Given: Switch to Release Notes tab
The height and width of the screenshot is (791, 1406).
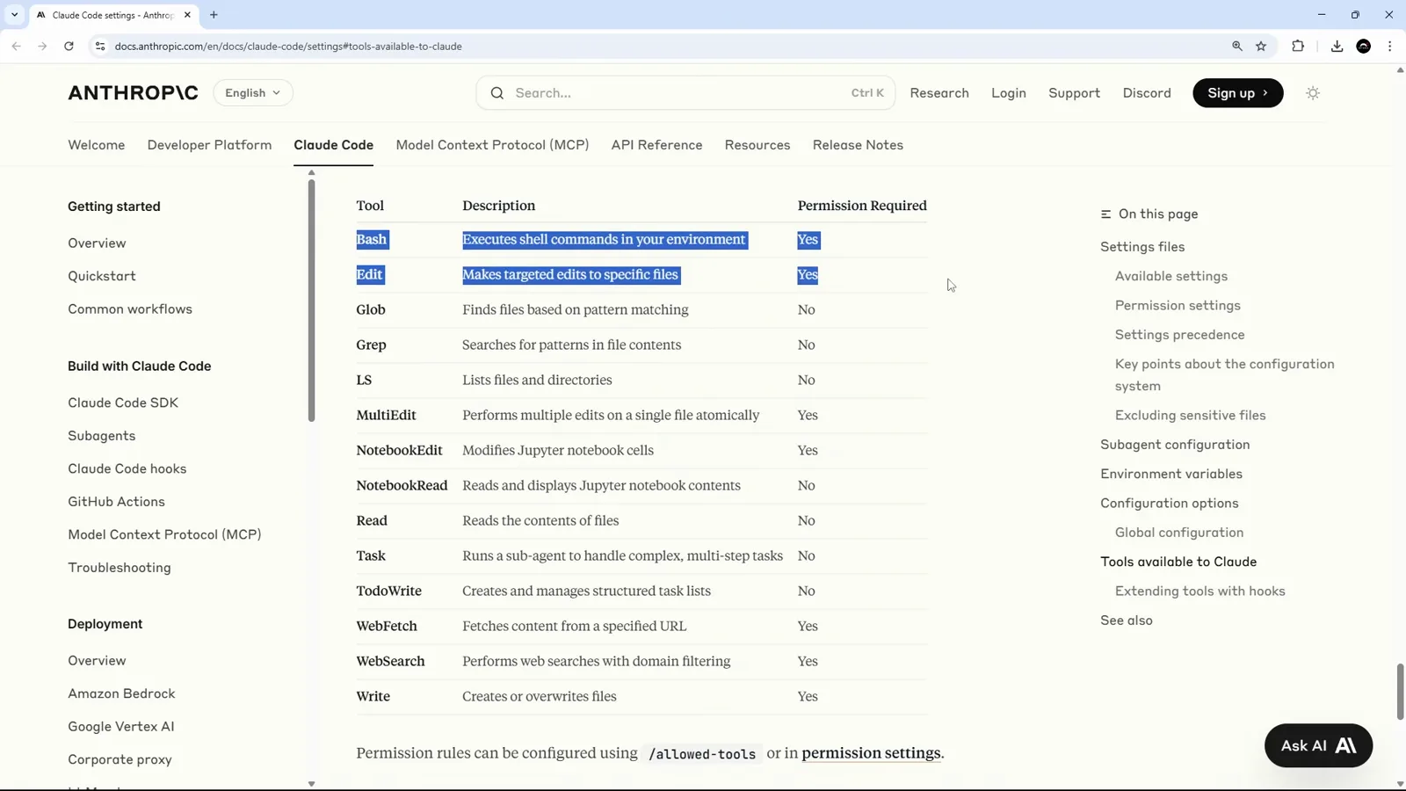Looking at the screenshot, I should pyautogui.click(x=858, y=145).
